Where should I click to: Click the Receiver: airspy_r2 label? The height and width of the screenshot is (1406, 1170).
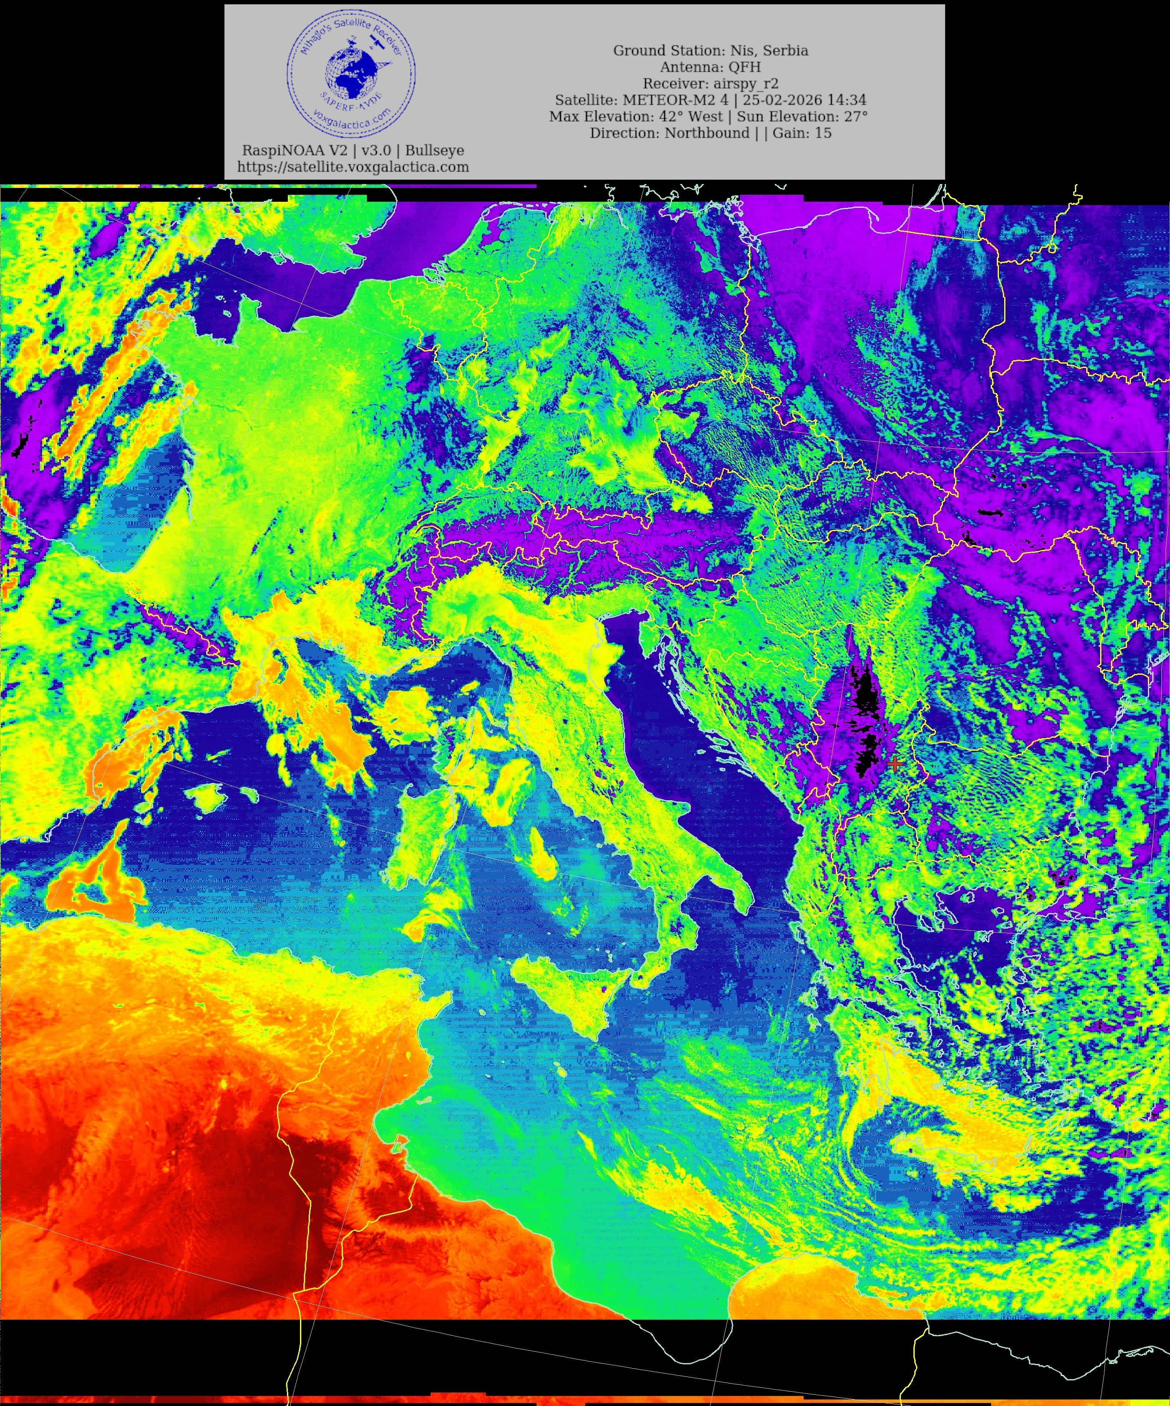pos(711,84)
